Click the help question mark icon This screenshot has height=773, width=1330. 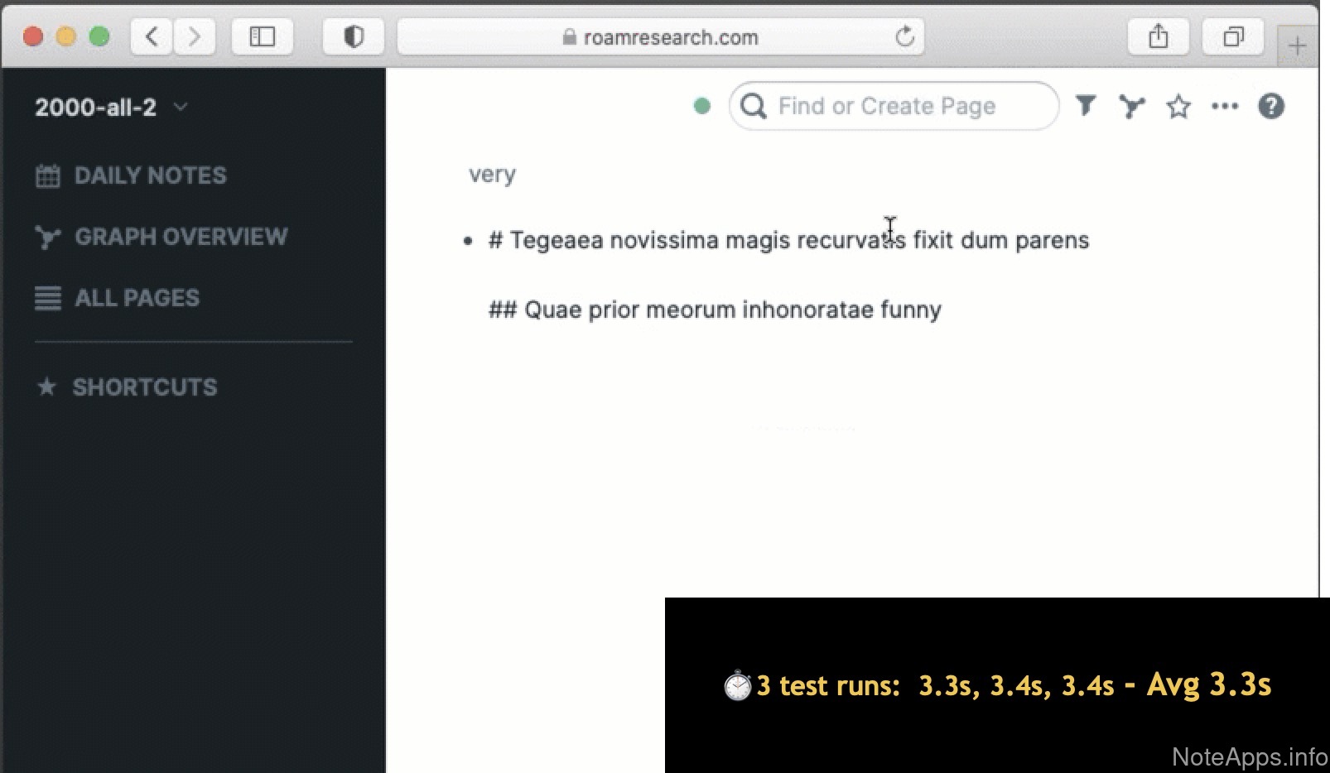coord(1270,107)
